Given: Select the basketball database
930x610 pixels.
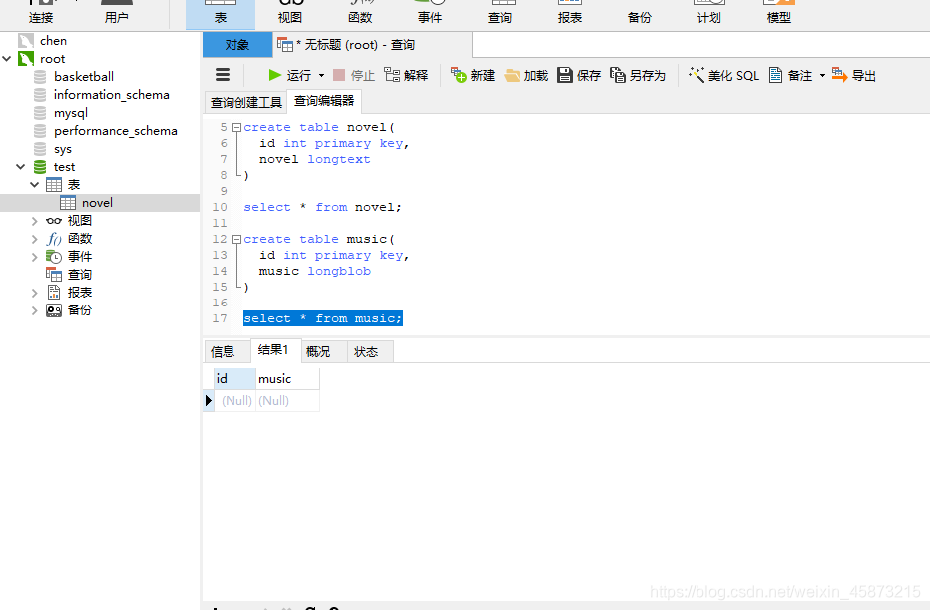Looking at the screenshot, I should pos(84,77).
